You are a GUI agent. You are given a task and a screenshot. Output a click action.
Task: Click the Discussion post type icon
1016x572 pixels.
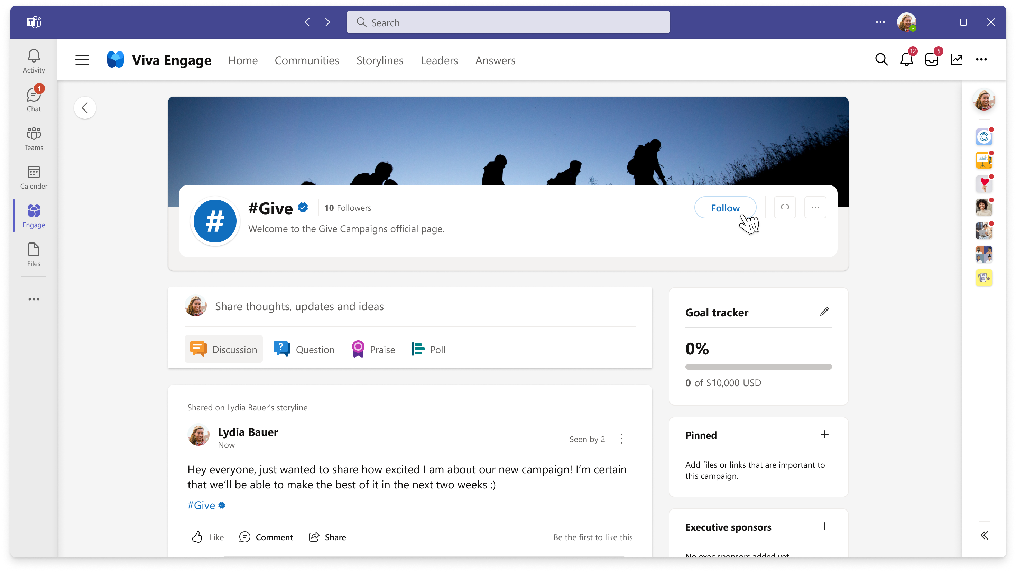click(x=197, y=349)
